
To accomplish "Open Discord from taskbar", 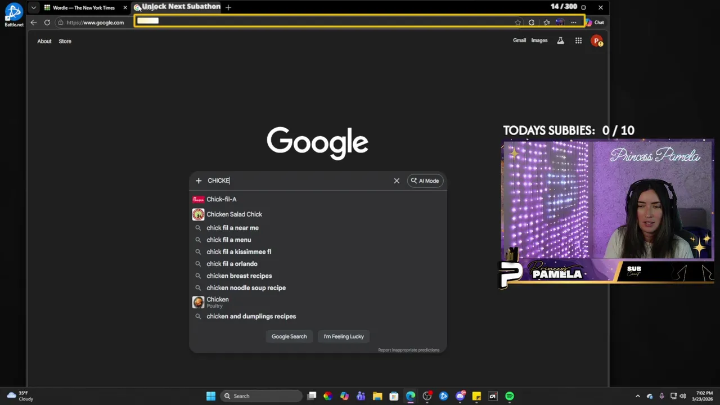I will (x=460, y=396).
